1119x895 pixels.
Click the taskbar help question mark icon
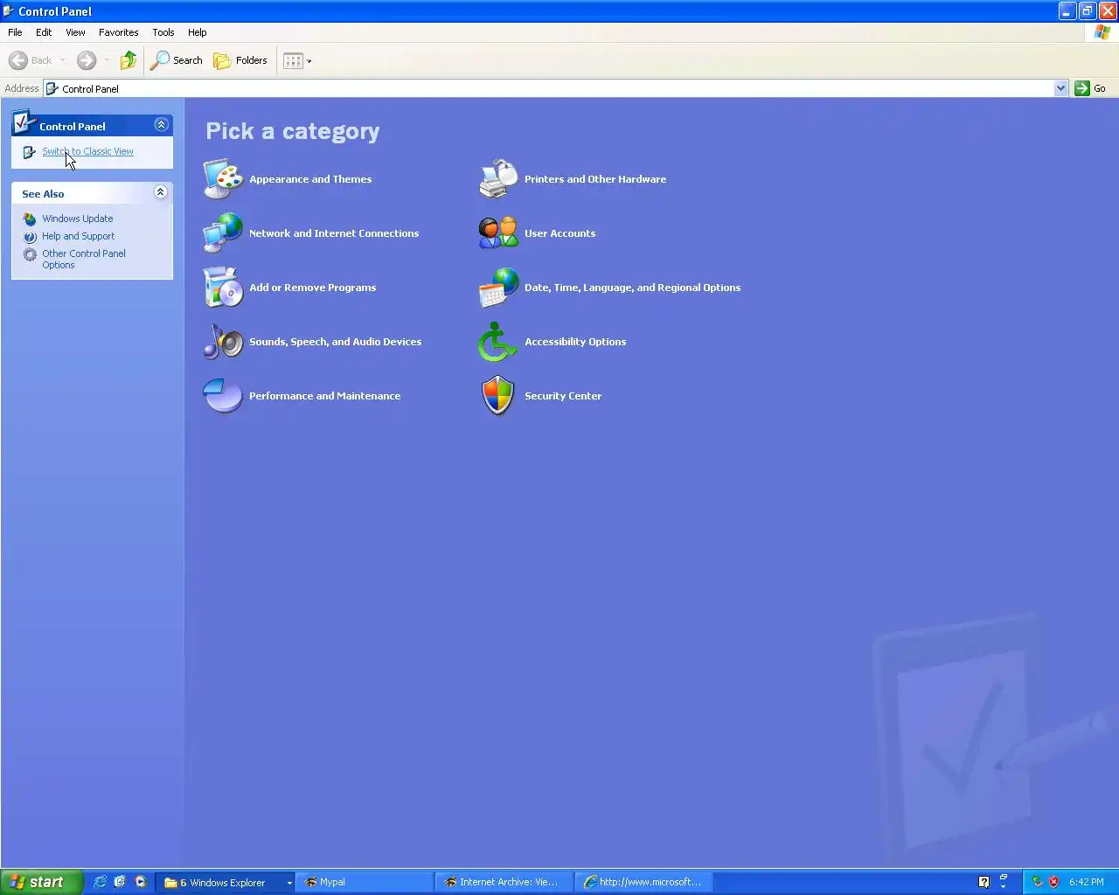pos(983,882)
